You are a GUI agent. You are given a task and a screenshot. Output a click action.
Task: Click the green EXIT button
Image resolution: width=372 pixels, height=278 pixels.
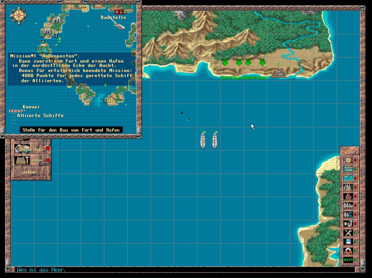click(348, 260)
